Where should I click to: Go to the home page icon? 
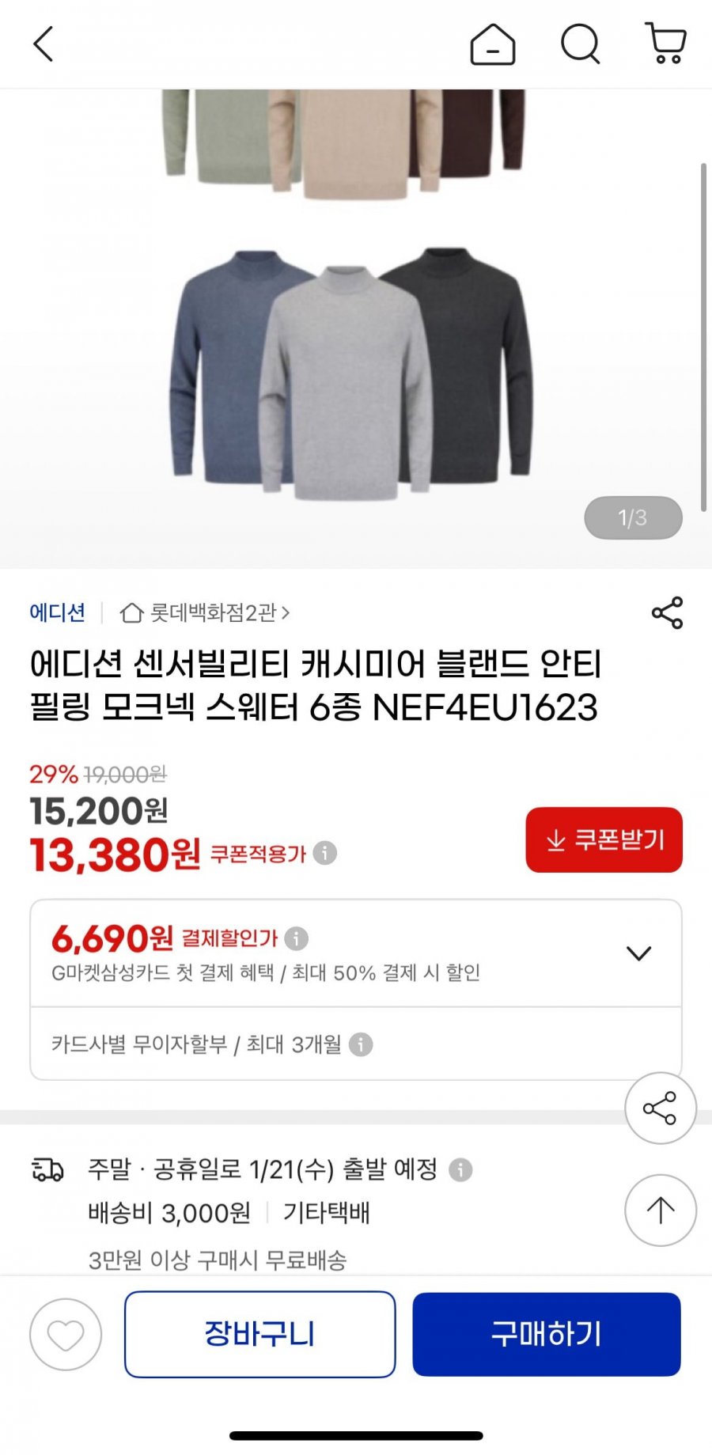[492, 44]
